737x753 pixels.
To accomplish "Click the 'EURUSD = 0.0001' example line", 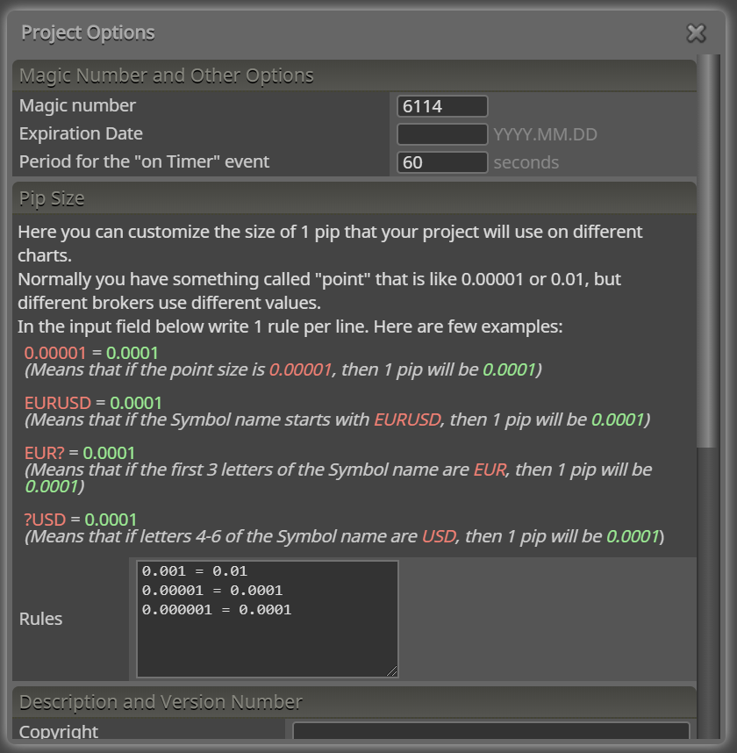I will (x=93, y=403).
